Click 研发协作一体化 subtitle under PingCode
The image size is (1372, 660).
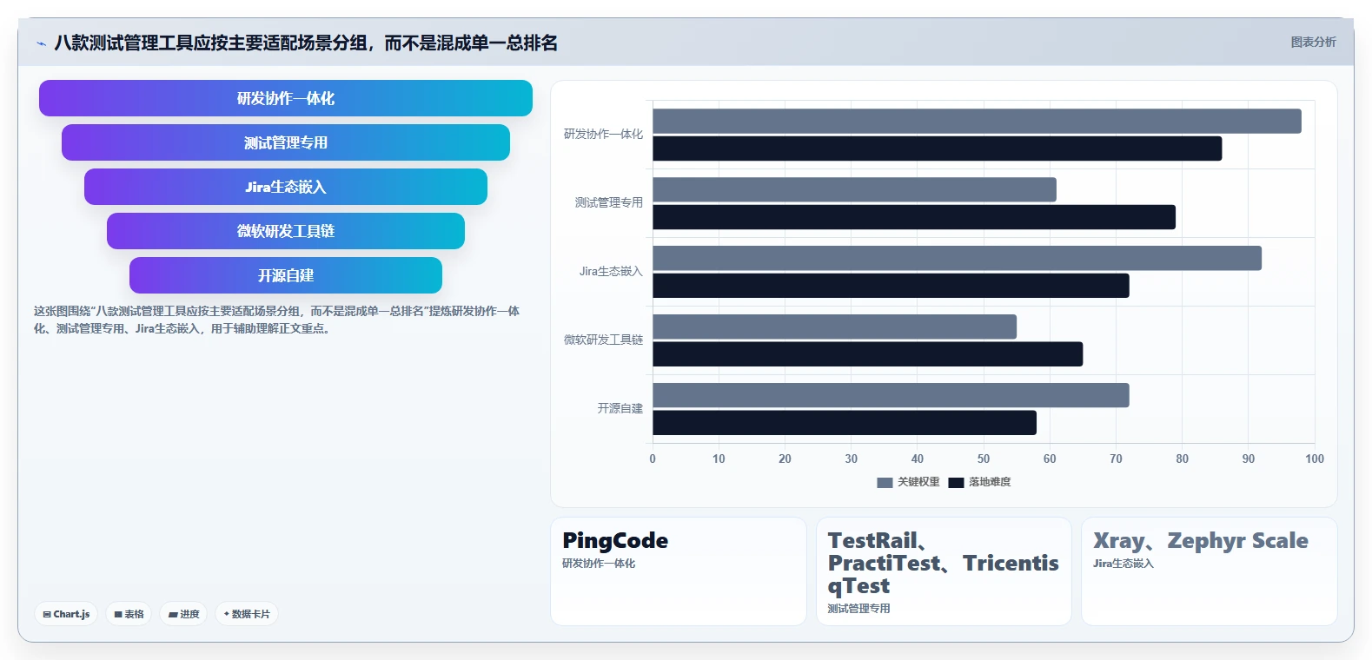click(599, 564)
